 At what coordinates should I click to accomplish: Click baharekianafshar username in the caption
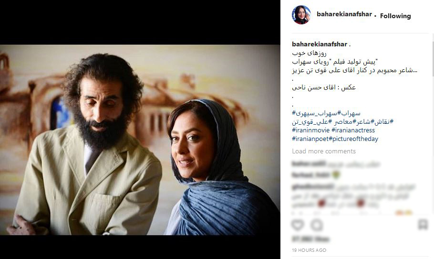(x=320, y=44)
